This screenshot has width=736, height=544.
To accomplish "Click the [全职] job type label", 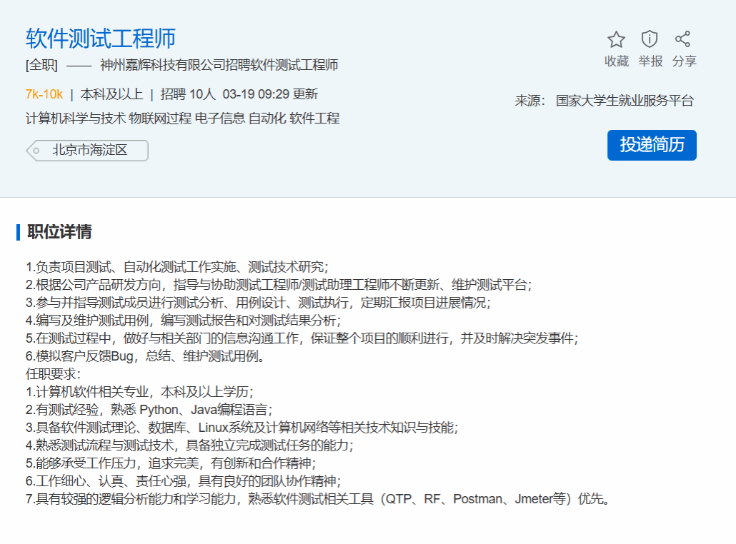I will 41,66.
